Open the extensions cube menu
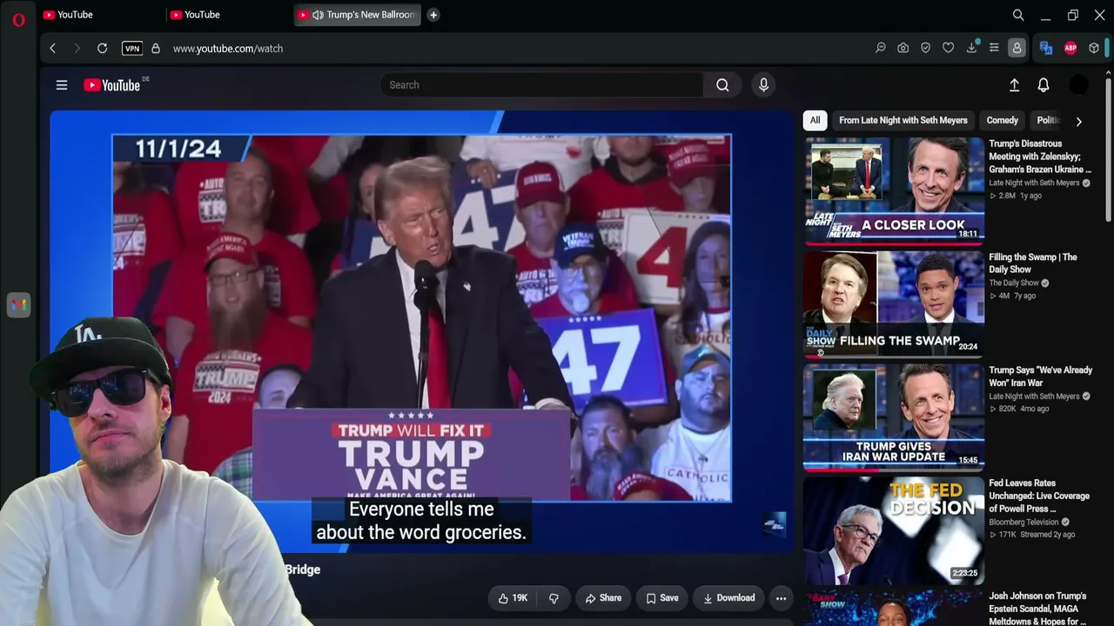This screenshot has width=1114, height=626. 1094,49
